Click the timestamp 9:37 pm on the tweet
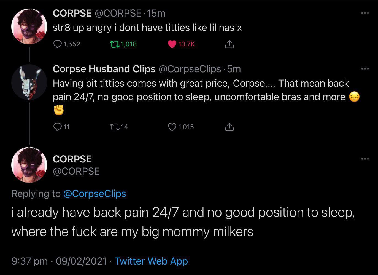Viewport: 378px width, 275px height. coord(29,261)
